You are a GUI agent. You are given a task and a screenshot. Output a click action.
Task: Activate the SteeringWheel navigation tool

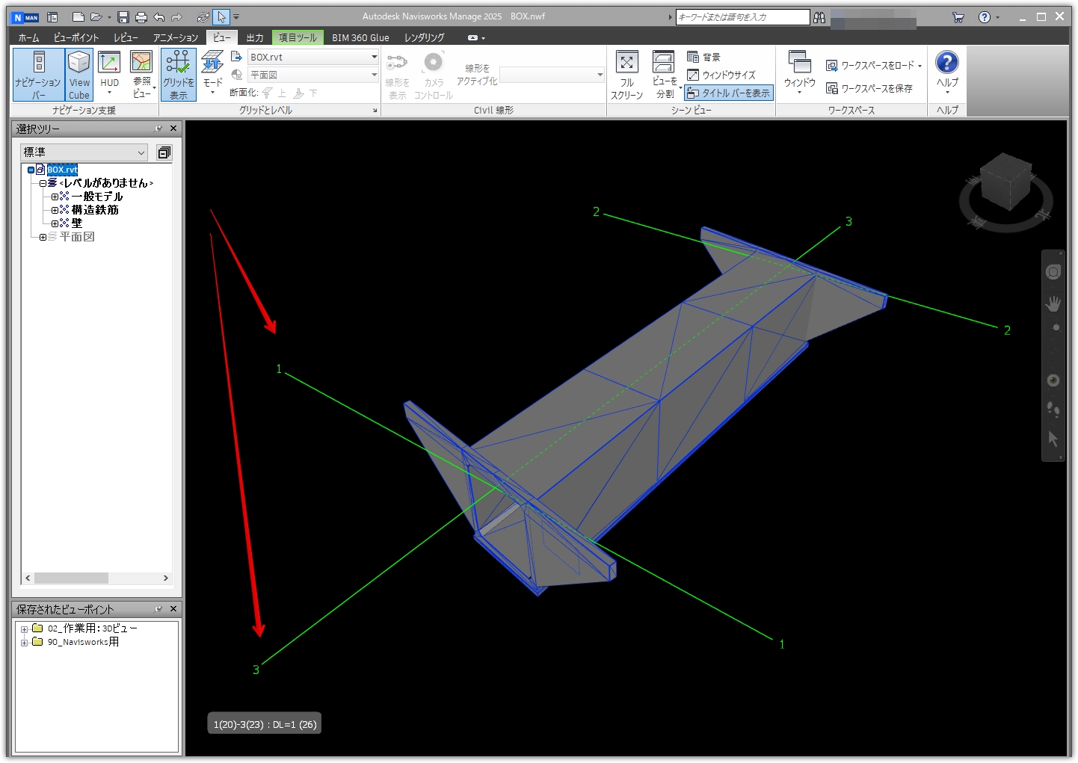(x=1053, y=271)
